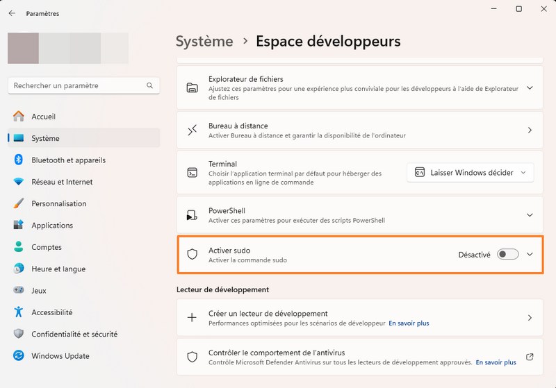Expand the Activer sudo options chevron
The width and height of the screenshot is (556, 388).
[530, 255]
